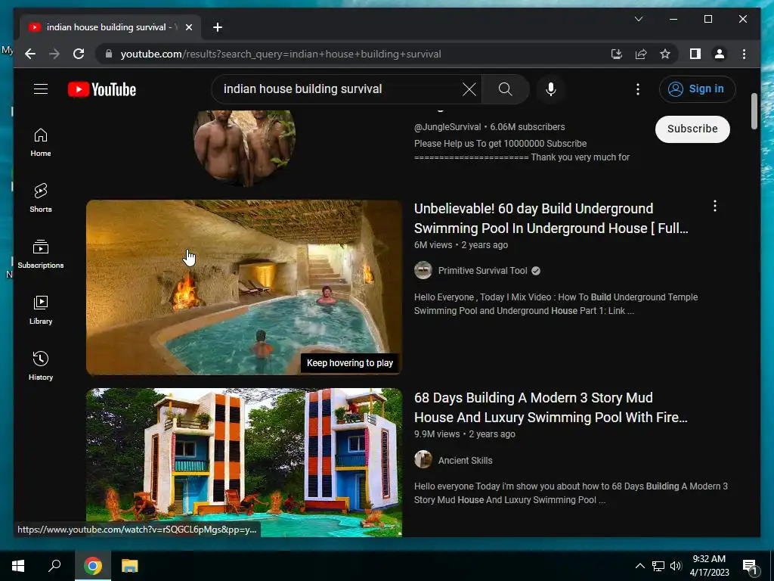
Task: Open taskbar search magnifier
Action: (x=54, y=566)
